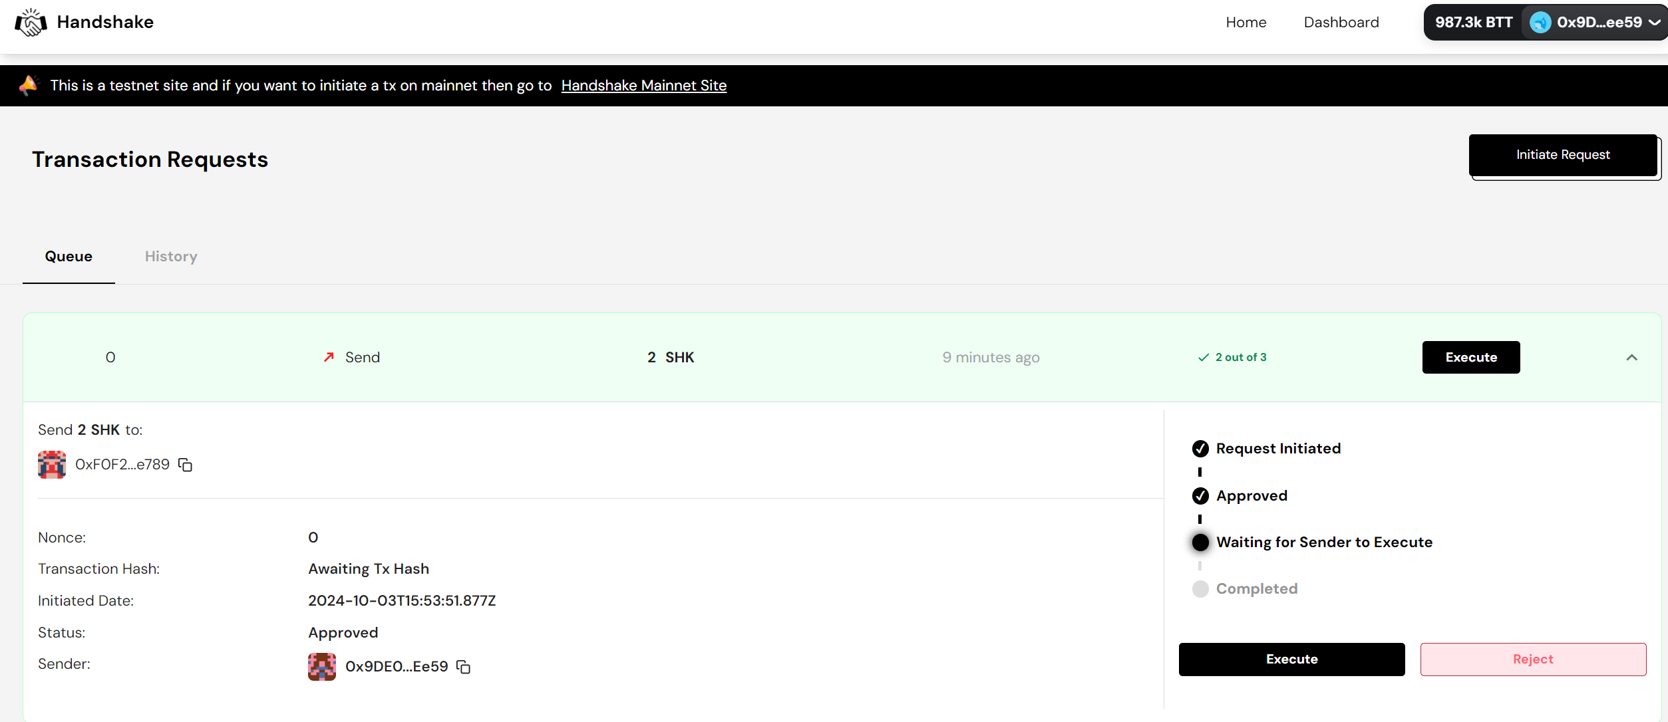The image size is (1668, 722).
Task: Click the Waiting for Sender step indicator
Action: pos(1200,542)
